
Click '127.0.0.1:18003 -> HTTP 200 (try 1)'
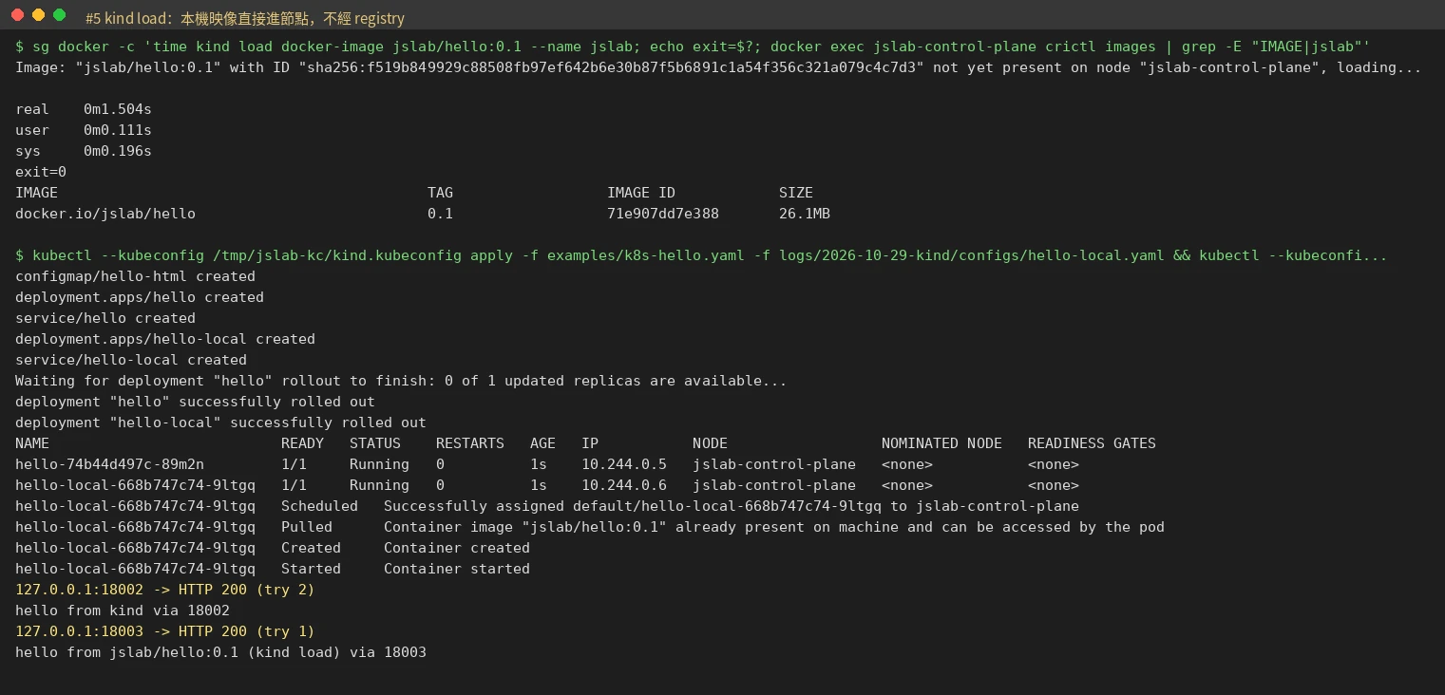coord(165,631)
